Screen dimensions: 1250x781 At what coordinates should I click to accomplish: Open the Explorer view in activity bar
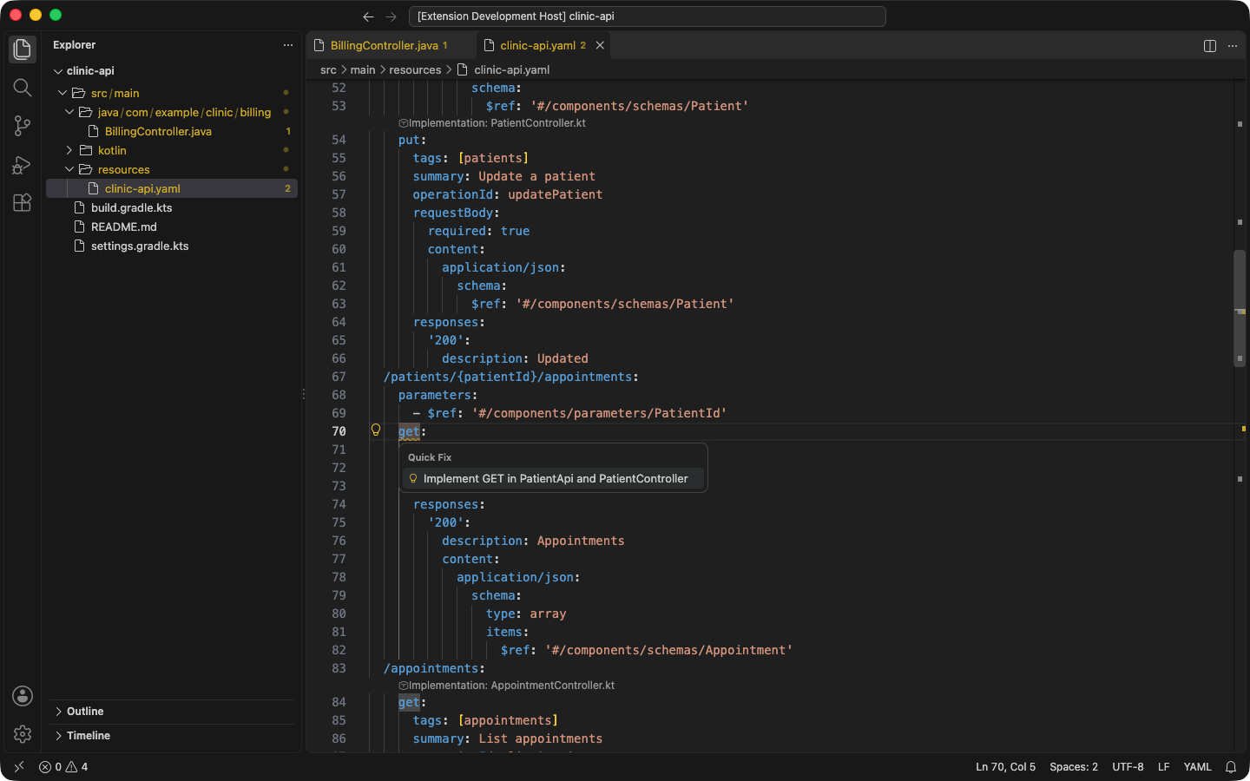tap(23, 49)
